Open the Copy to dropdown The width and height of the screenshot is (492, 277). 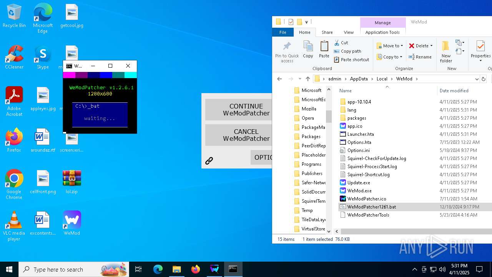[389, 57]
